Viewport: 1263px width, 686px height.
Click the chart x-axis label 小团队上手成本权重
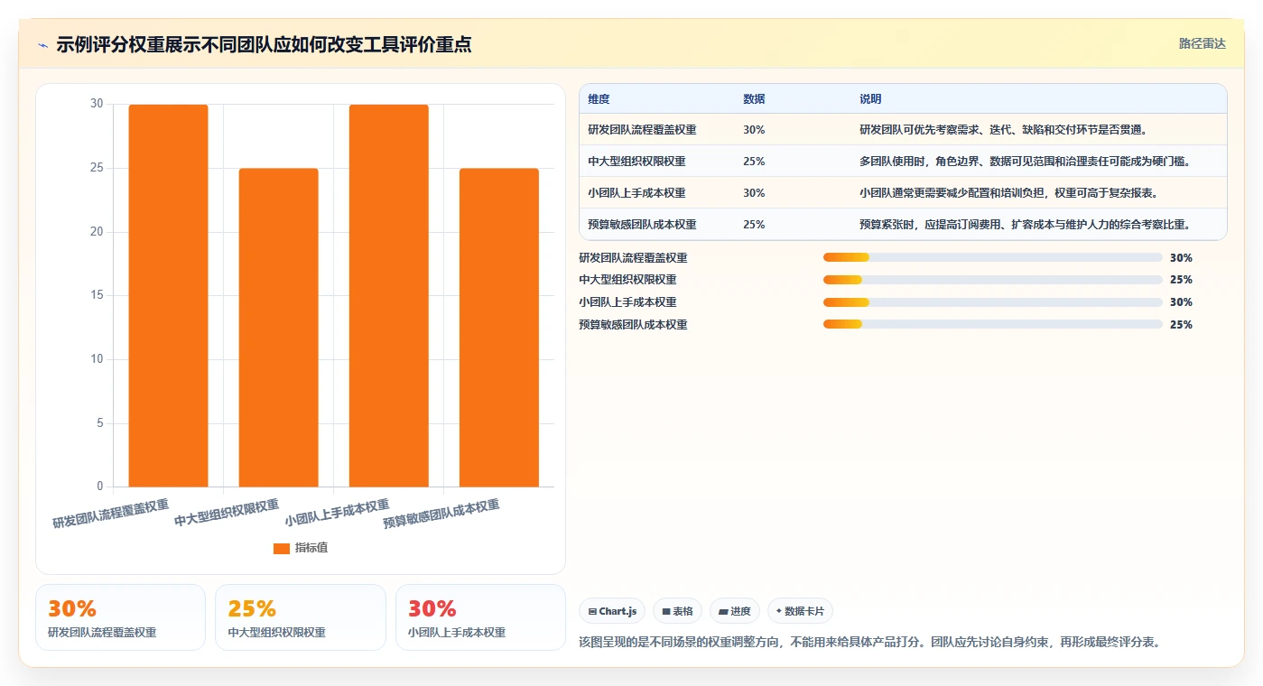click(x=337, y=512)
